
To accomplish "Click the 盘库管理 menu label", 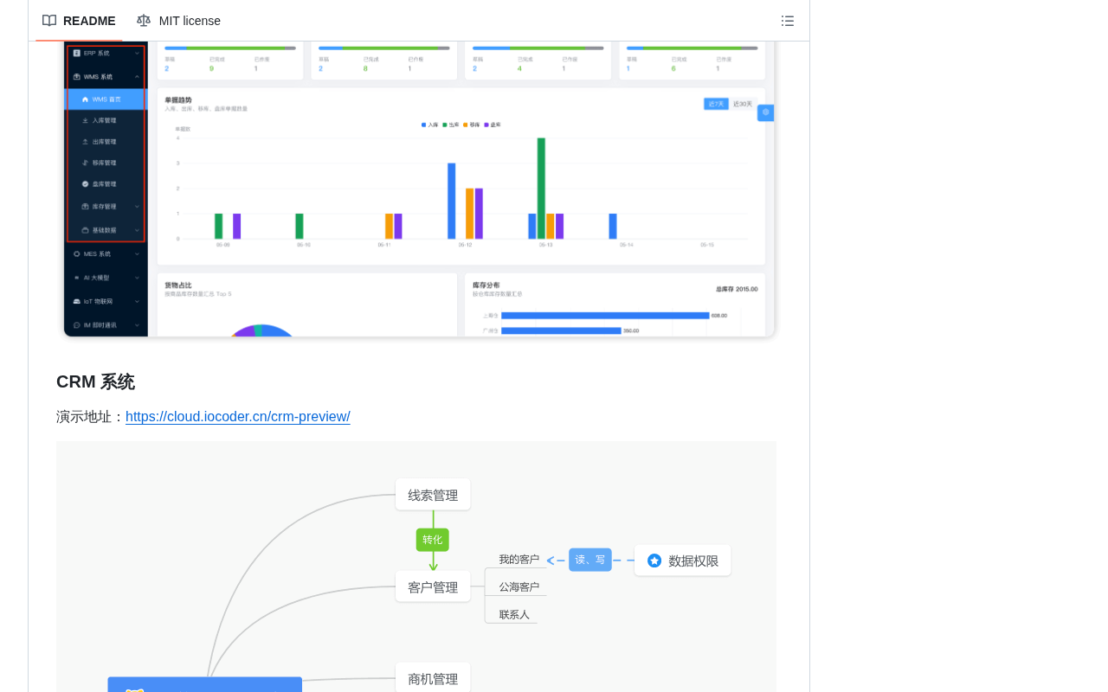I will (x=104, y=184).
